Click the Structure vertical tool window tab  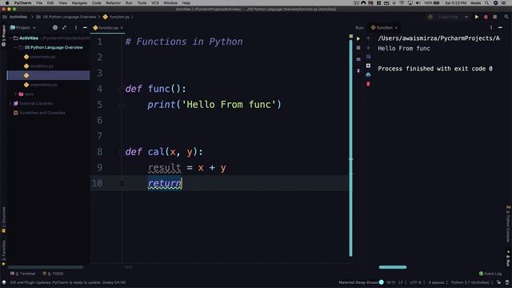pos(3,219)
